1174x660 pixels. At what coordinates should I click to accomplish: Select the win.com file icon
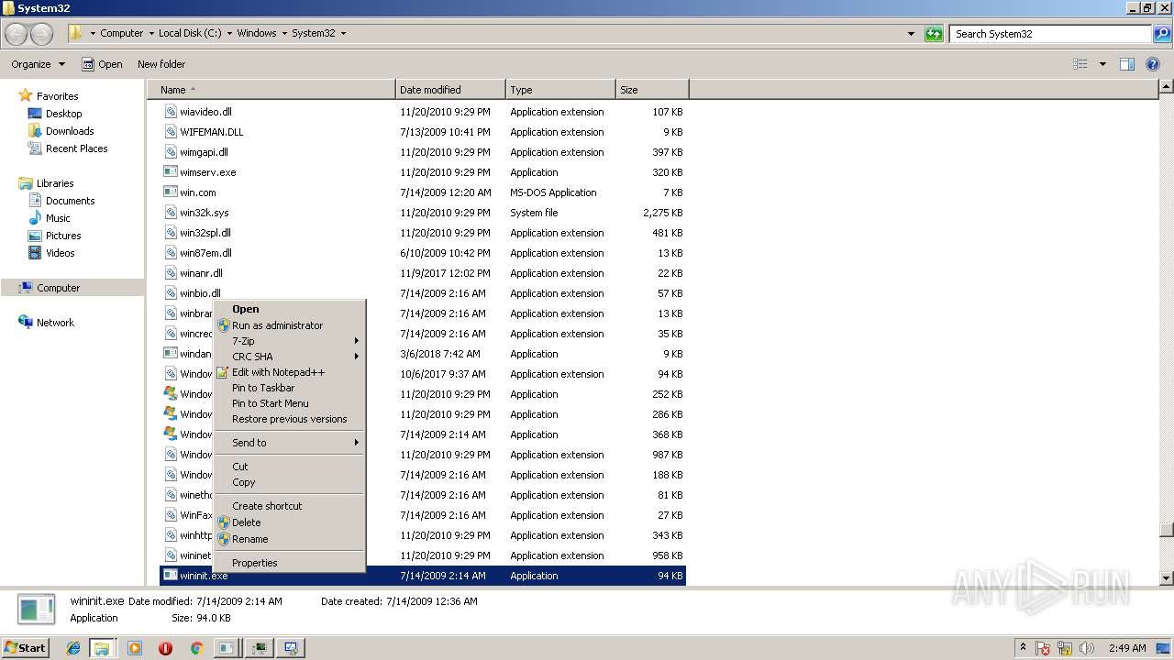[x=171, y=192]
